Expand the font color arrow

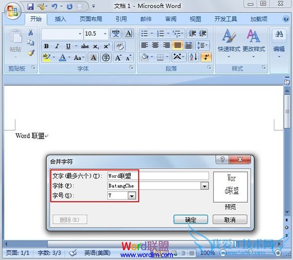[69, 57]
